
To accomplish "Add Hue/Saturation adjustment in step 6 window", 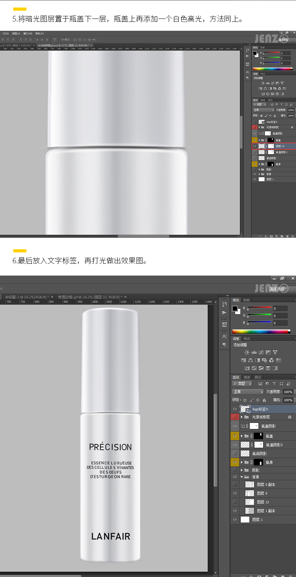I will (243, 360).
